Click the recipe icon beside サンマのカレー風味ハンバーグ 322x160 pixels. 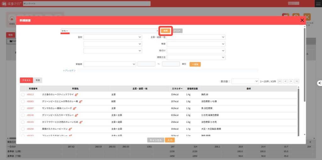coord(75,108)
